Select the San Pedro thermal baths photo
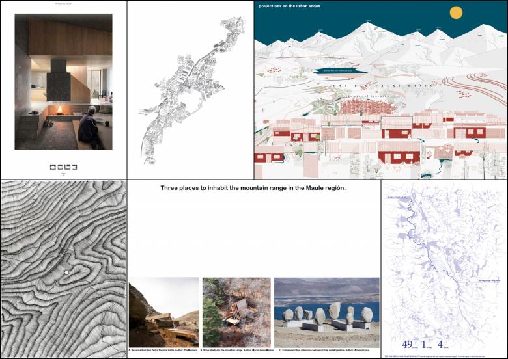This screenshot has height=359, width=508. click(163, 312)
